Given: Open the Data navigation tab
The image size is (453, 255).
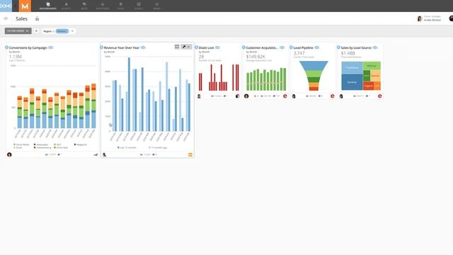Looking at the screenshot, I should 121,6.
